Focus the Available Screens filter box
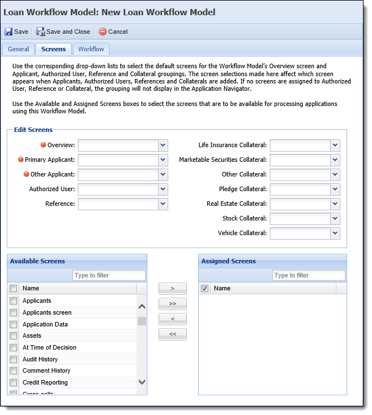 pos(109,275)
